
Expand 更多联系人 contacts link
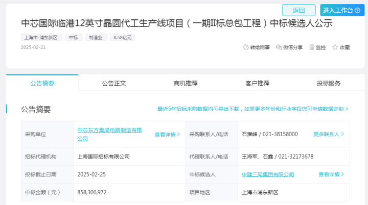coord(329,134)
